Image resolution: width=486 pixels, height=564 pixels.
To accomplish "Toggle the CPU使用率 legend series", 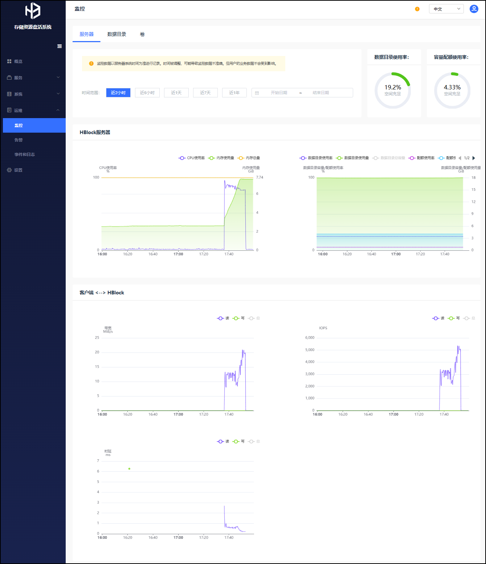I will pyautogui.click(x=192, y=158).
